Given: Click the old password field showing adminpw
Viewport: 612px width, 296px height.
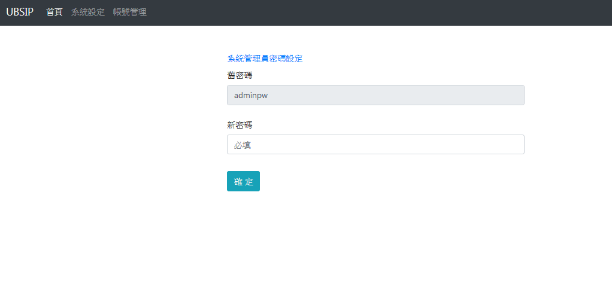Looking at the screenshot, I should [375, 95].
